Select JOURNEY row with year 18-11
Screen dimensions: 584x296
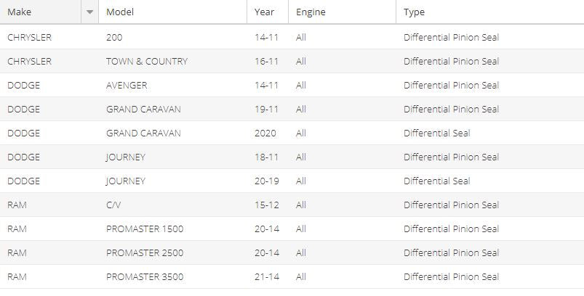point(292,157)
